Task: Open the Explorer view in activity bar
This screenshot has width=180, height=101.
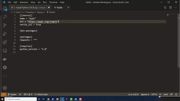Action: 5,9
